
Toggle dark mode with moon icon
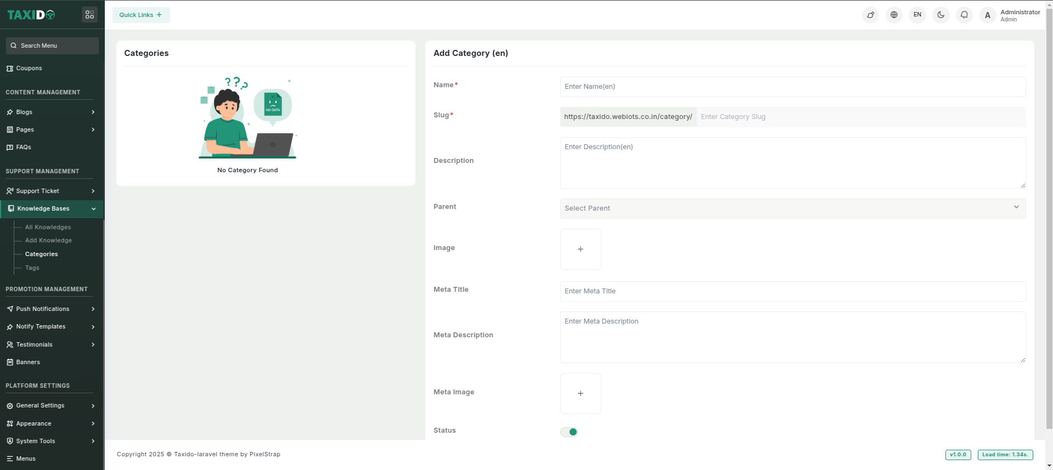point(941,15)
